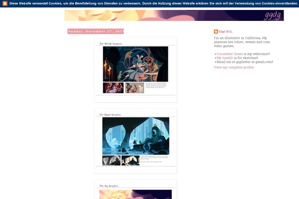Open the Cucumber Quest webcomic link
Screen dimensions: 299x199
tap(230, 54)
